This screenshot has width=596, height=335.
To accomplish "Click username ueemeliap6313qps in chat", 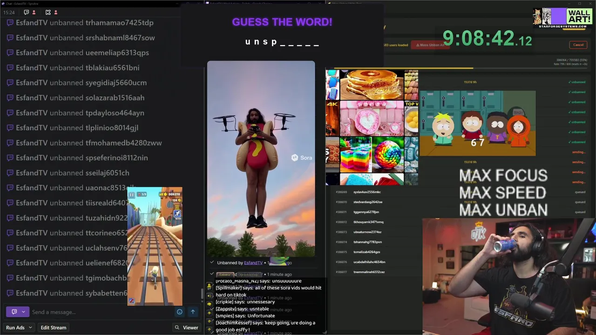I will (x=117, y=53).
